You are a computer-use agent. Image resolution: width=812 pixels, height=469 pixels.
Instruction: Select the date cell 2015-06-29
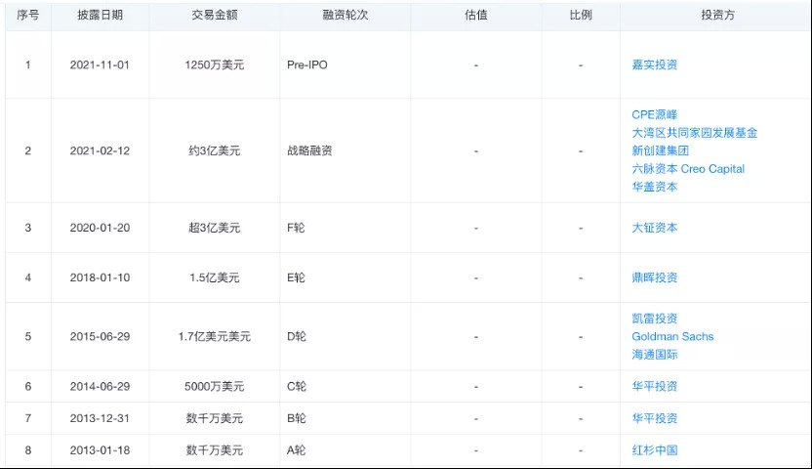pyautogui.click(x=100, y=336)
